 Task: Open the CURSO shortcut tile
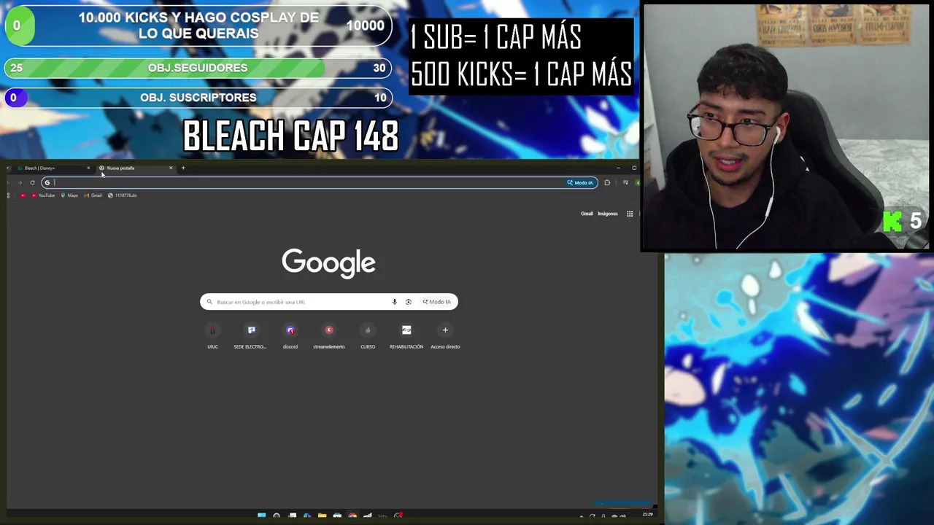click(368, 336)
